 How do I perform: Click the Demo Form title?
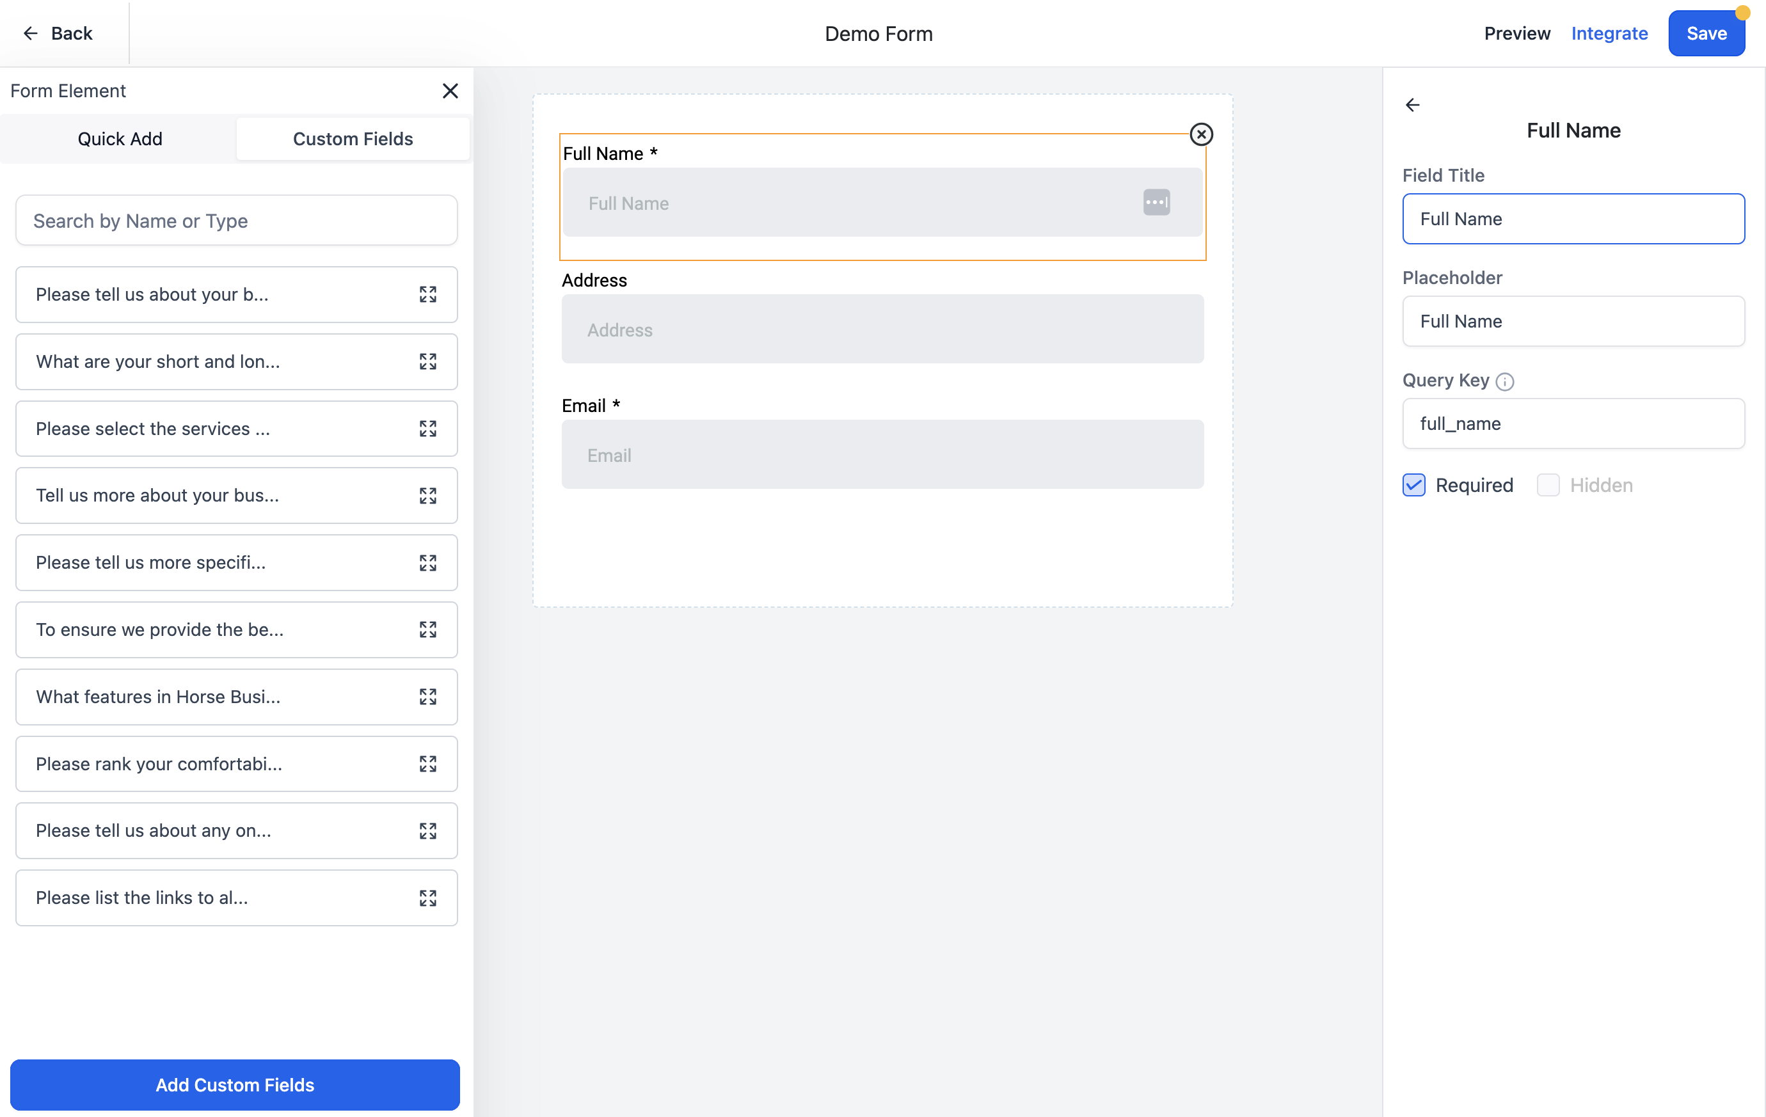click(x=879, y=34)
